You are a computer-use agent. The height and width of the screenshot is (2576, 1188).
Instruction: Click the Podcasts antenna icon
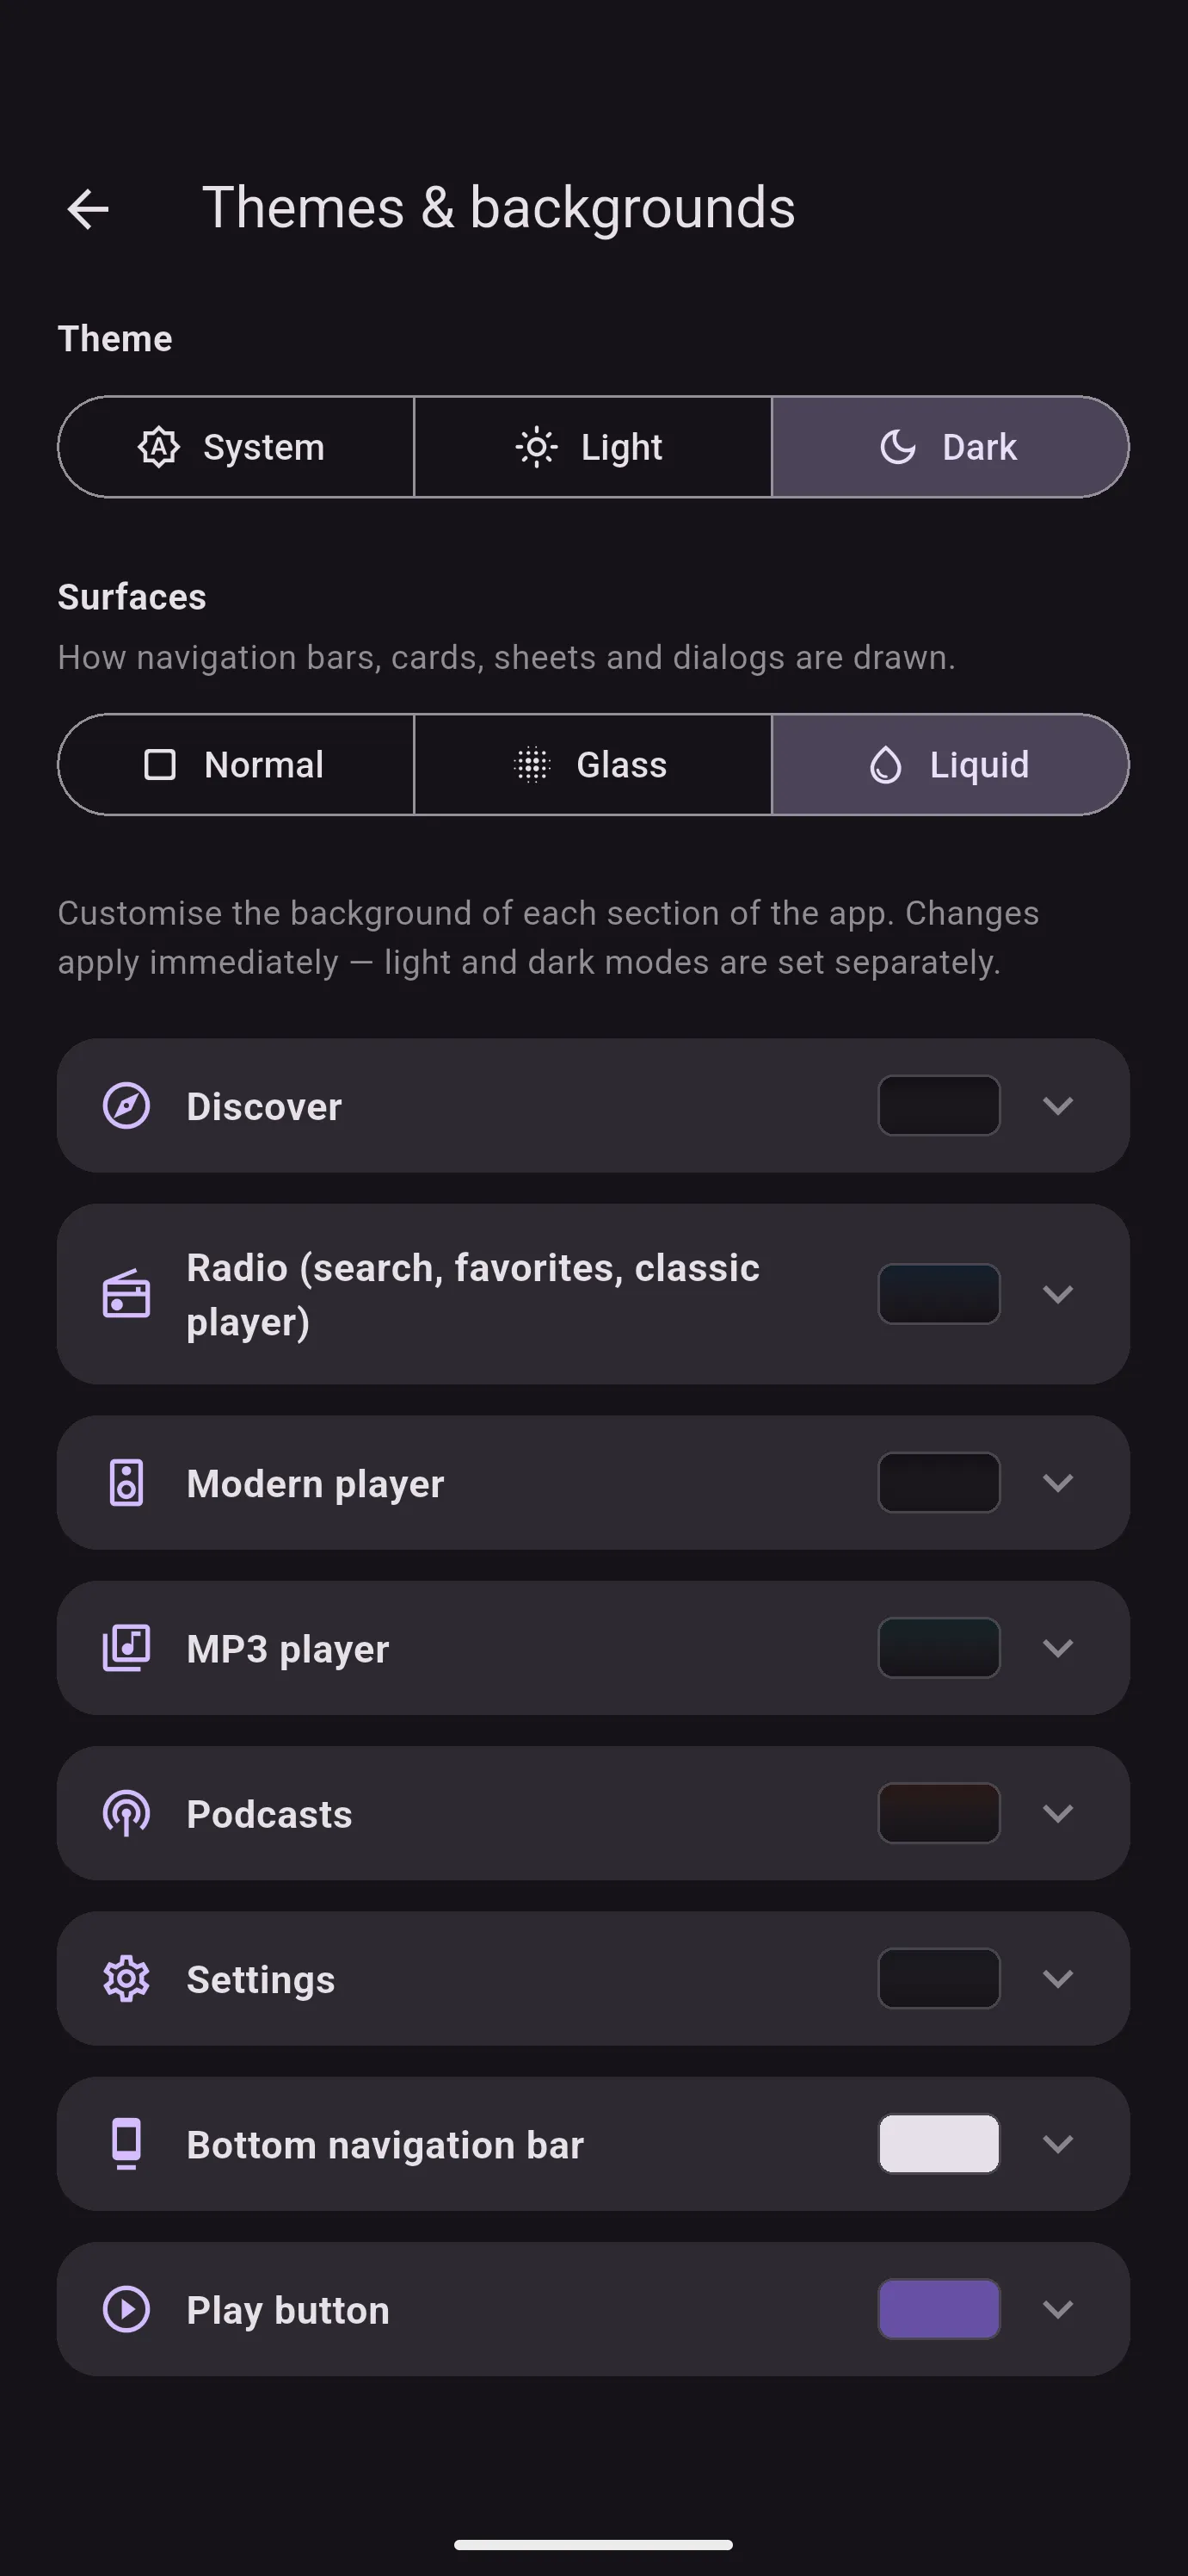127,1813
